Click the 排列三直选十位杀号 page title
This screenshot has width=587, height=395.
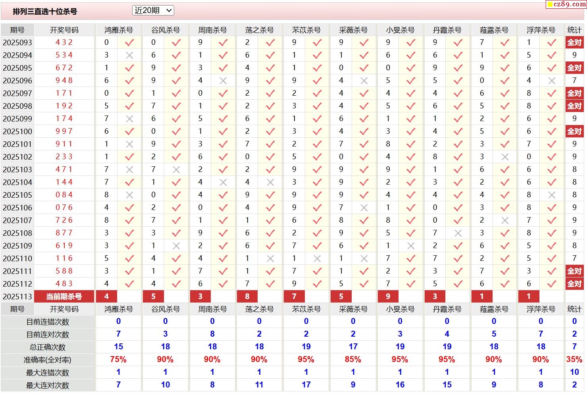point(45,12)
